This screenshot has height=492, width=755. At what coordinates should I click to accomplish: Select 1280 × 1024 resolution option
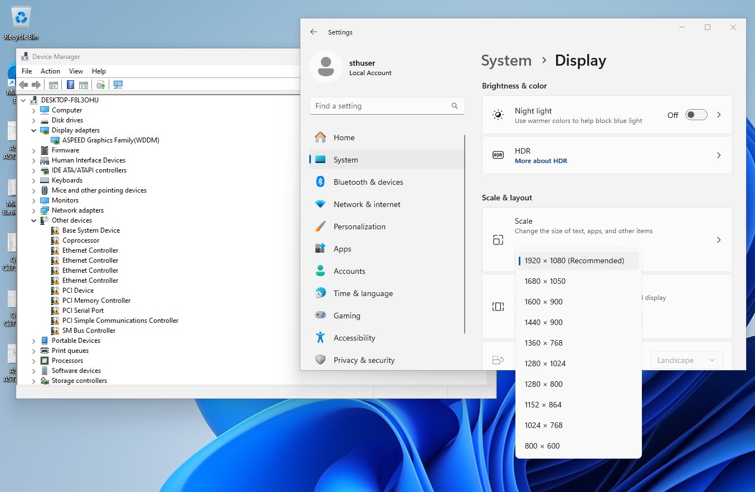point(545,363)
